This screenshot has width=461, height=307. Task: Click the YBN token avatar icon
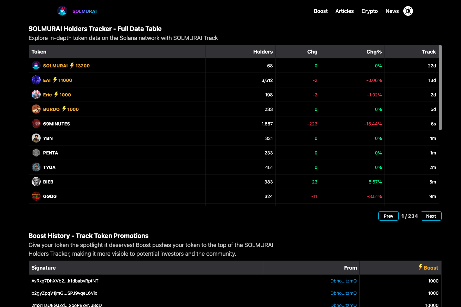[36, 138]
